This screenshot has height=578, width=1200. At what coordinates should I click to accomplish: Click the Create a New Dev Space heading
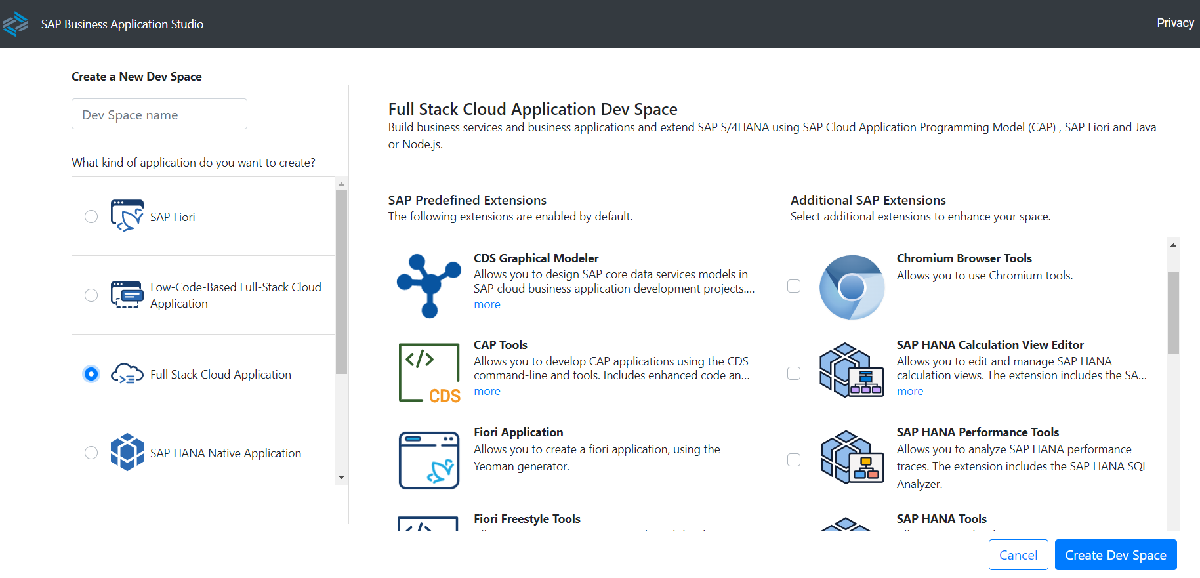136,77
